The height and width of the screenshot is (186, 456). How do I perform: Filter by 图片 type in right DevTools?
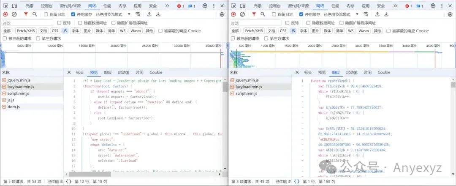[315, 31]
